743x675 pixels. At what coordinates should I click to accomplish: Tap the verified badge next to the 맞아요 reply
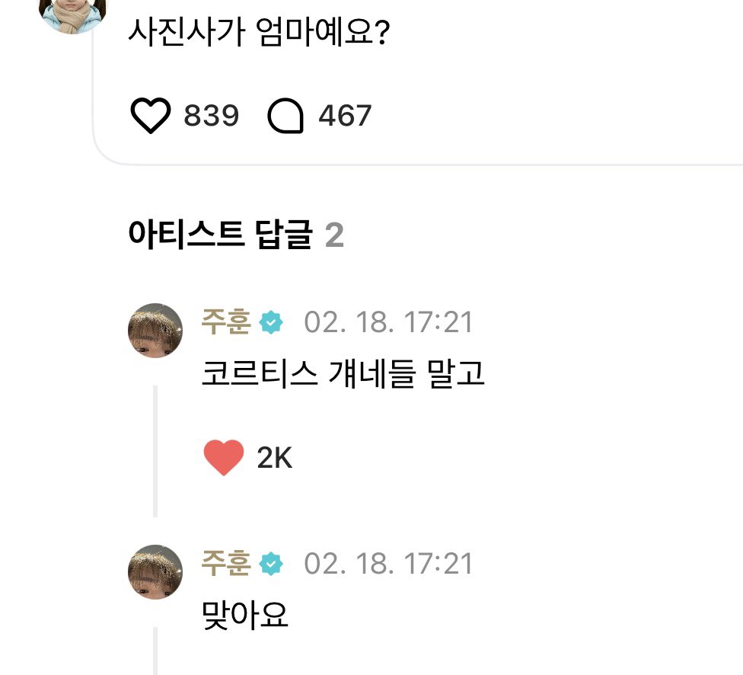(271, 565)
